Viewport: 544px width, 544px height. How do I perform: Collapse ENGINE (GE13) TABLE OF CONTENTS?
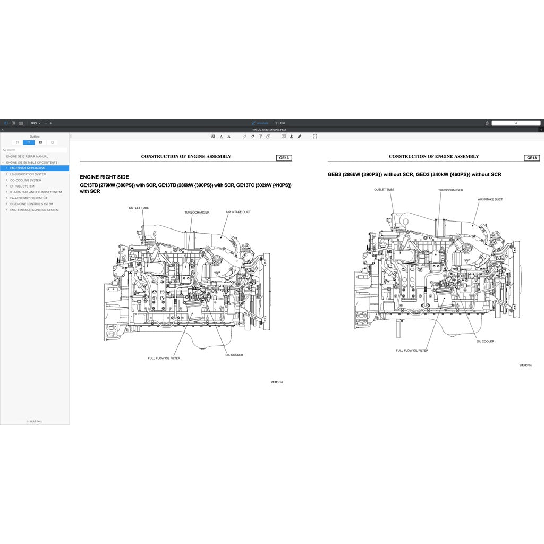coord(4,162)
